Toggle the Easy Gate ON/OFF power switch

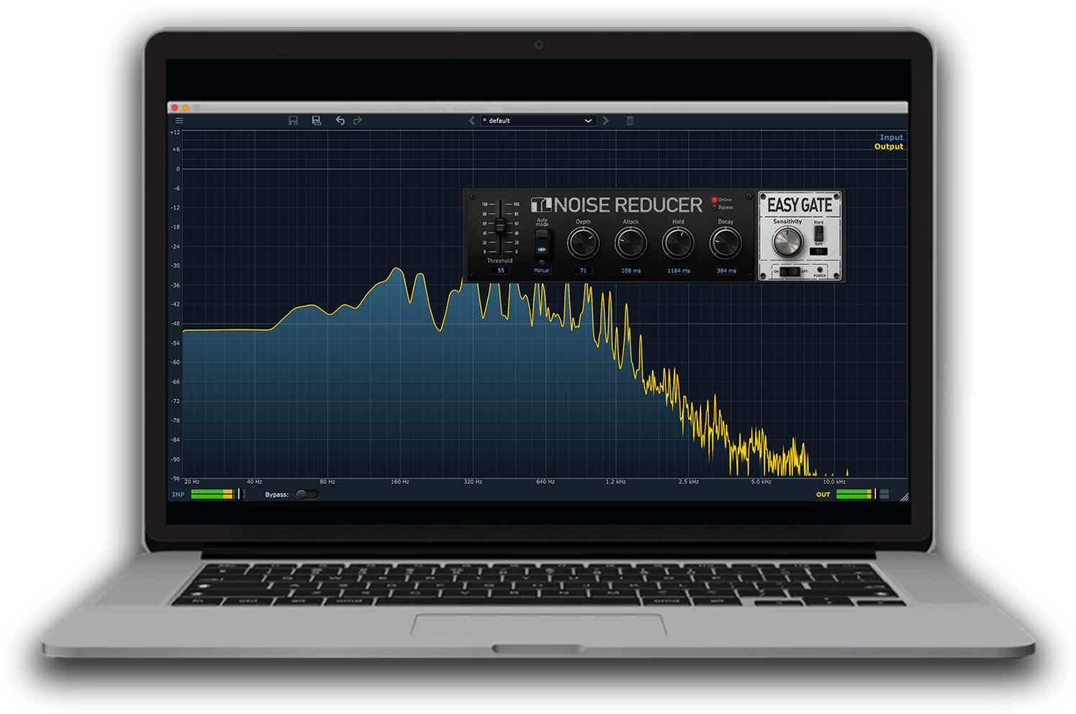(790, 271)
